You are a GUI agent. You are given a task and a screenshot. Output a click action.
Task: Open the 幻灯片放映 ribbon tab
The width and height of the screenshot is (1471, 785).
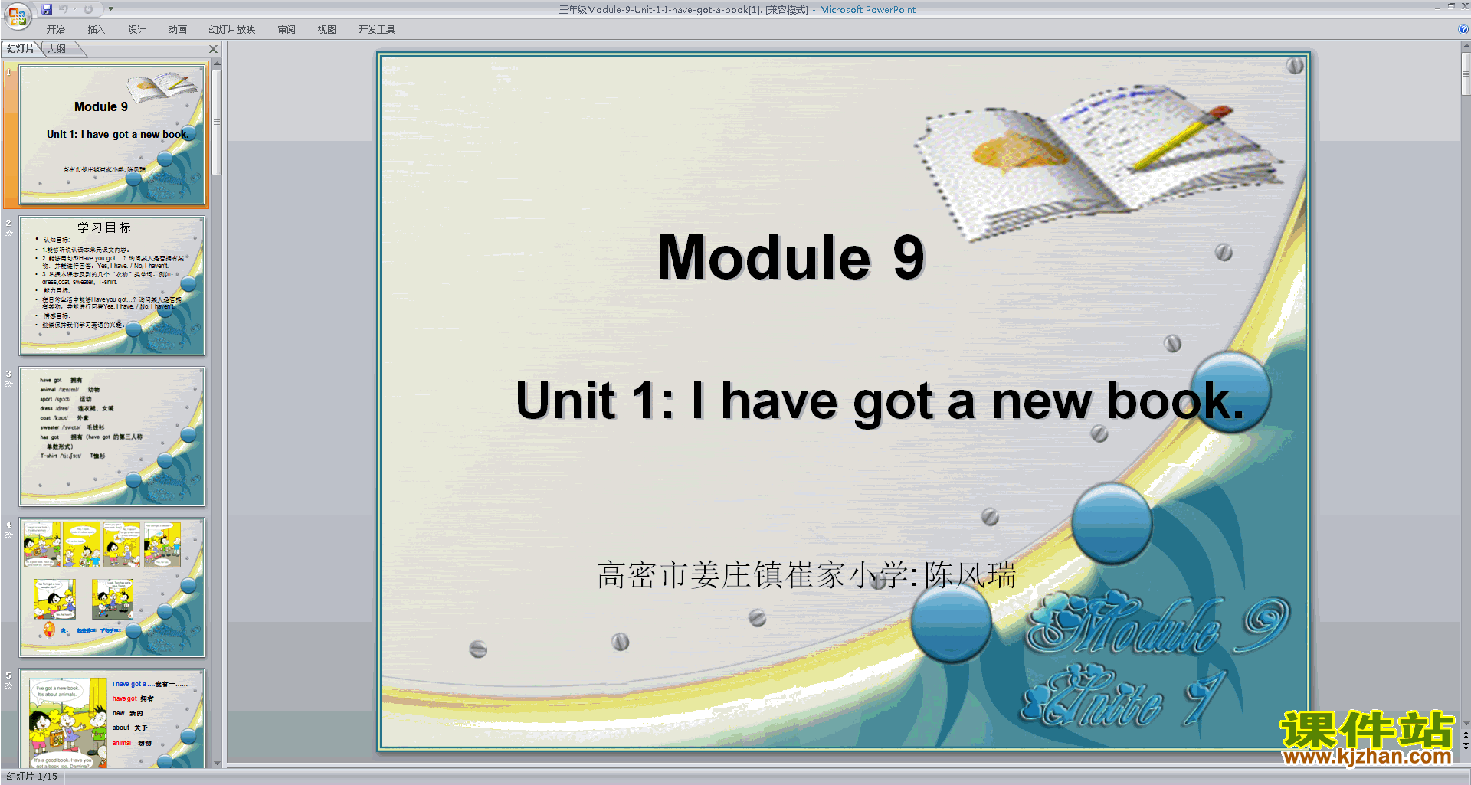point(231,30)
